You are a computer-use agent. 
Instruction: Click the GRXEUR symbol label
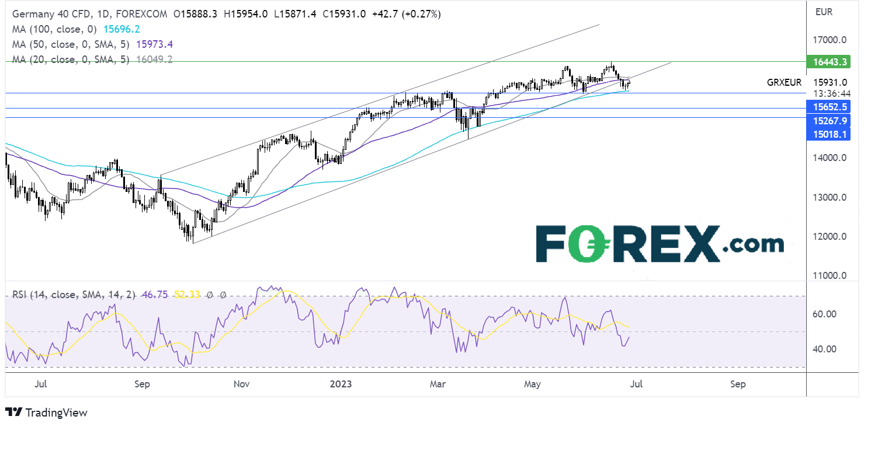click(784, 83)
